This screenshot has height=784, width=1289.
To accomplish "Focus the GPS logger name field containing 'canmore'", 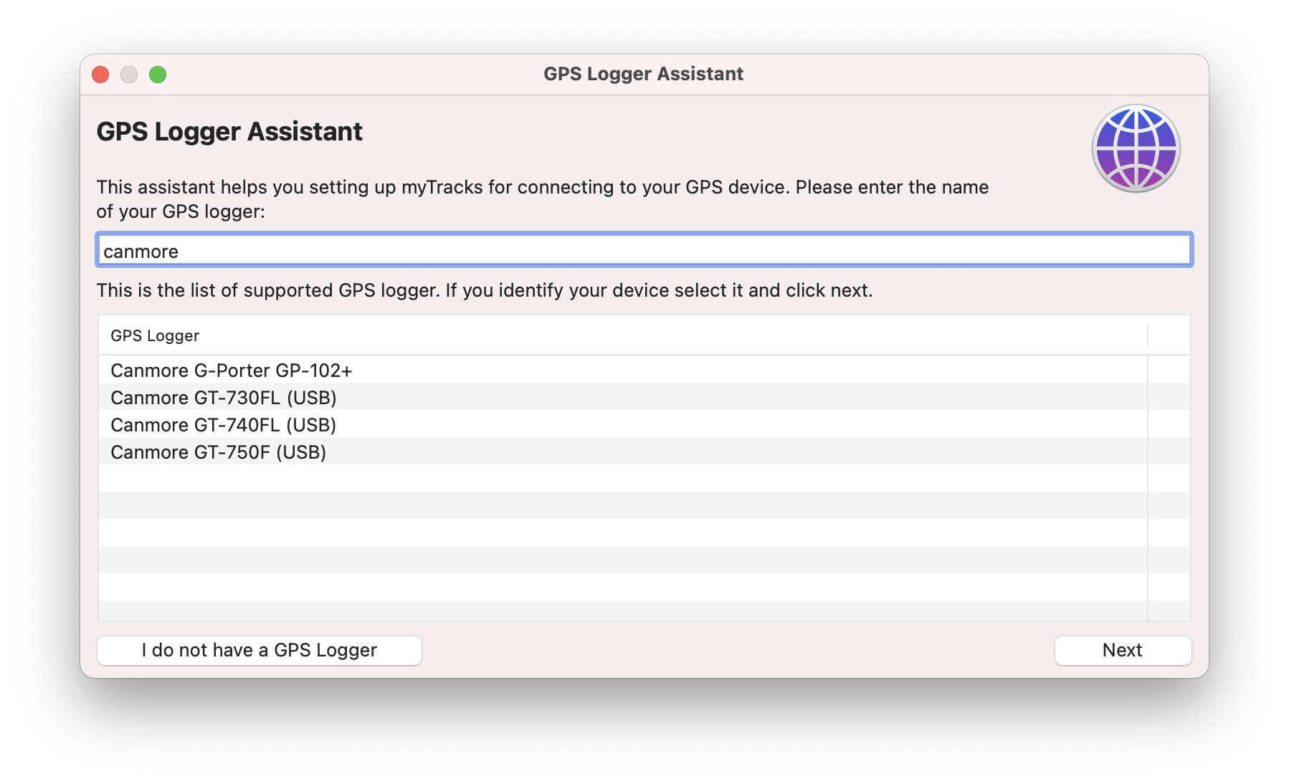I will pos(644,251).
